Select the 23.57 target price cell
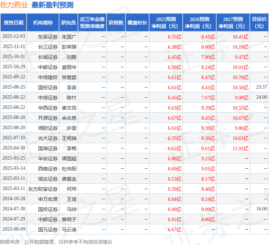This screenshot has width=269, height=245. 261,87
